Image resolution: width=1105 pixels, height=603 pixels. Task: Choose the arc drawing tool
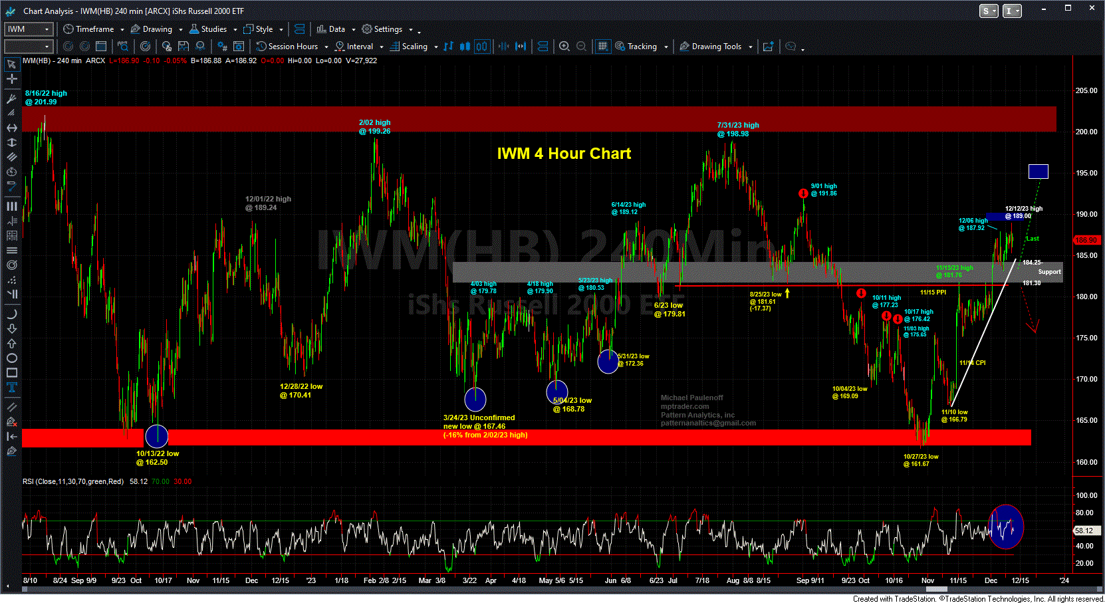coord(11,314)
